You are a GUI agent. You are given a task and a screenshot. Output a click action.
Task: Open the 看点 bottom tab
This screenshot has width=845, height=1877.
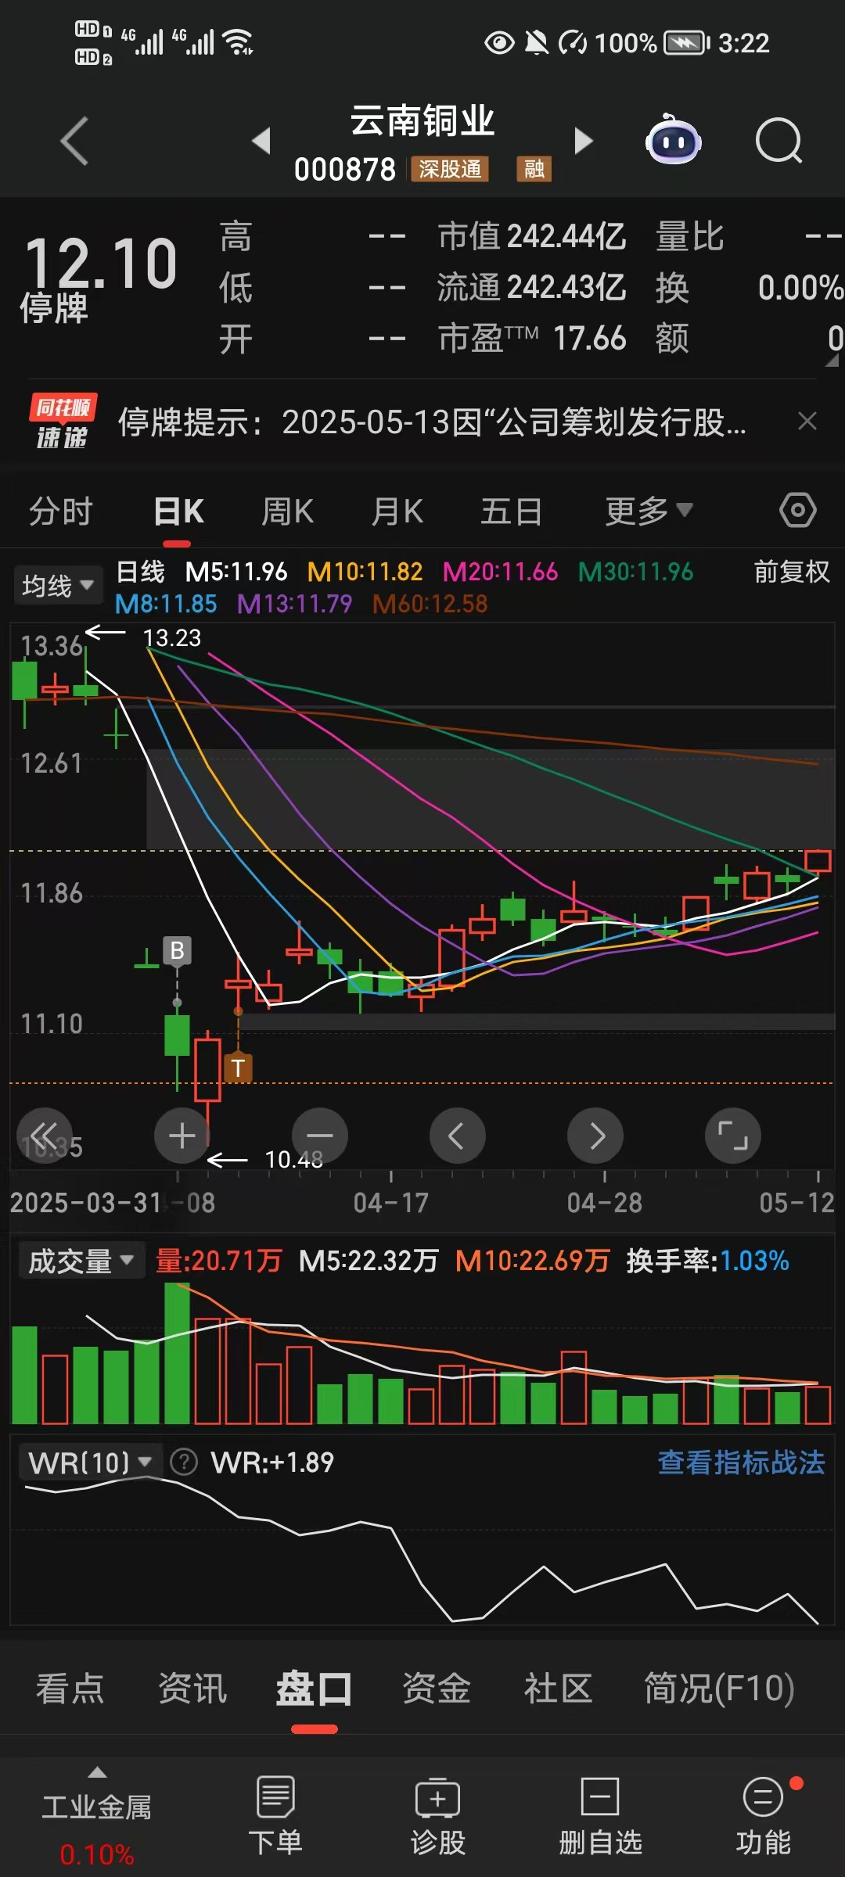(70, 1688)
